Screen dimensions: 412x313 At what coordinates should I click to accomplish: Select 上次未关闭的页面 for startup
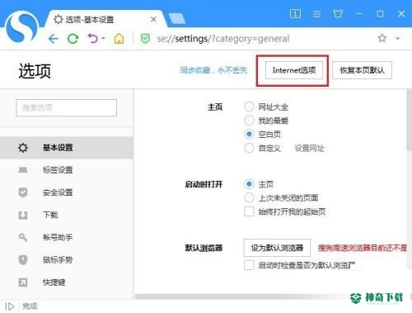tap(249, 197)
